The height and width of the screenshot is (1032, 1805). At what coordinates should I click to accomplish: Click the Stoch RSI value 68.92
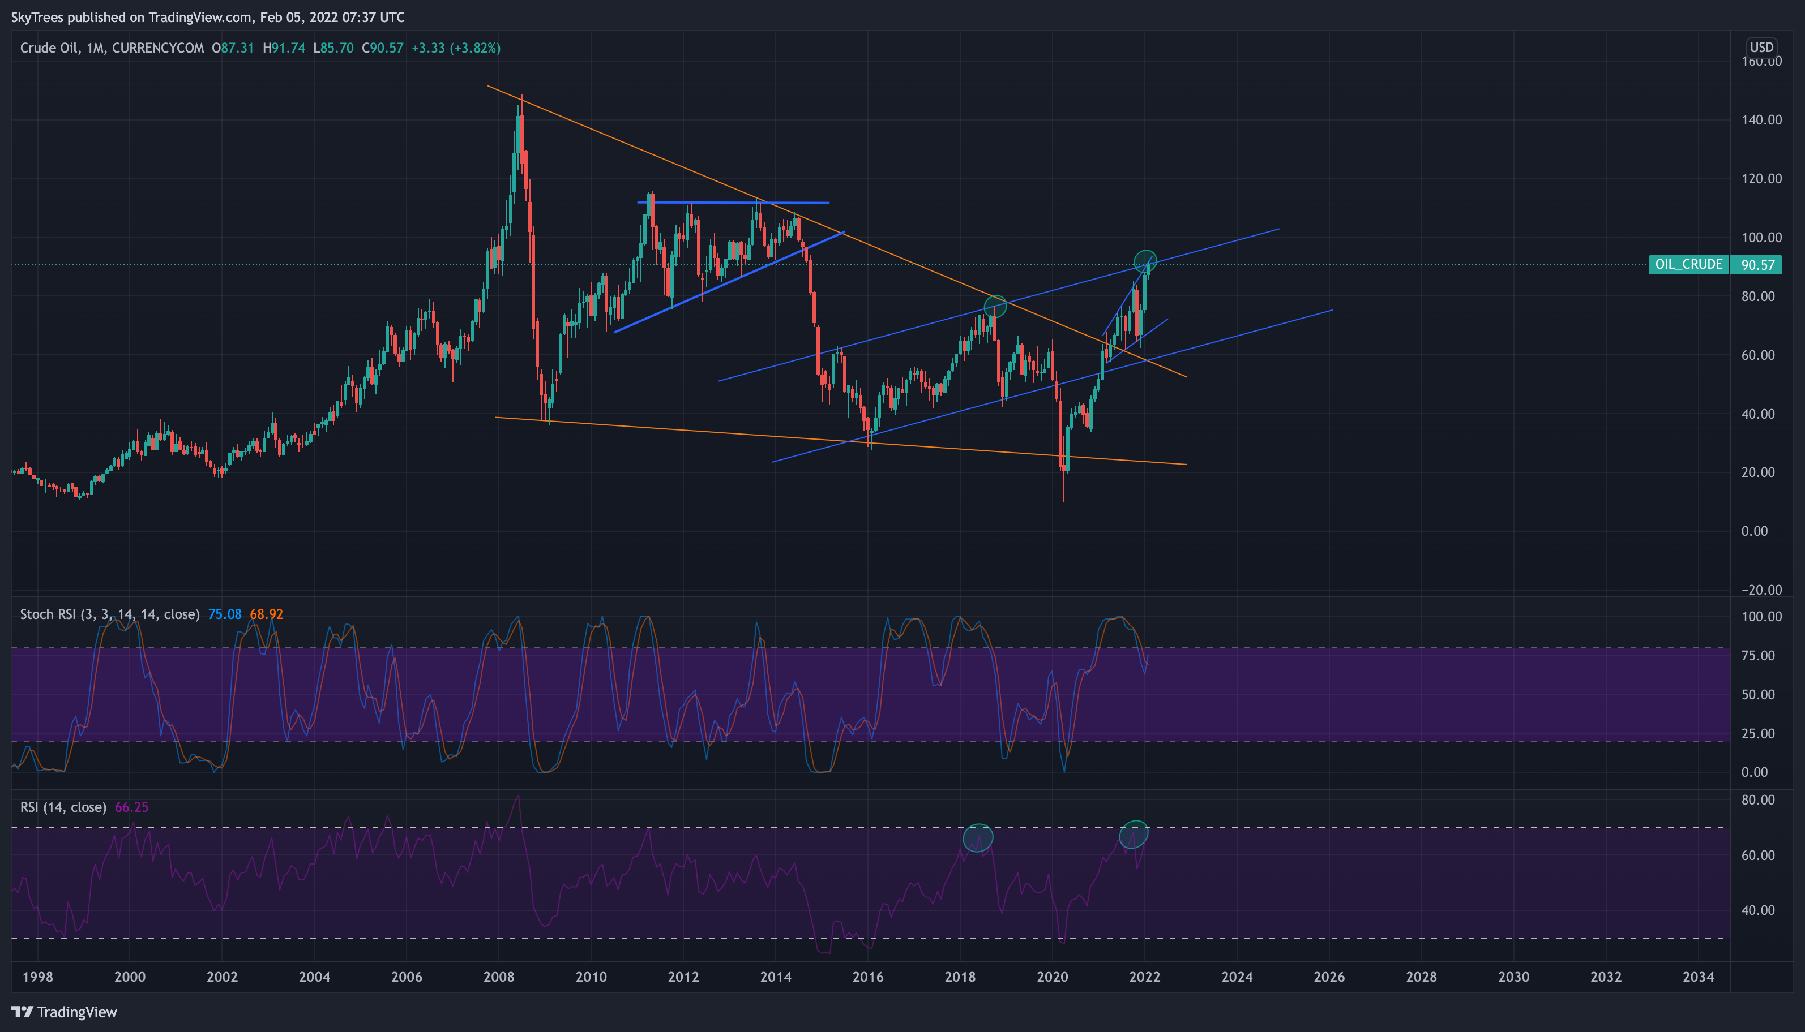(x=267, y=614)
